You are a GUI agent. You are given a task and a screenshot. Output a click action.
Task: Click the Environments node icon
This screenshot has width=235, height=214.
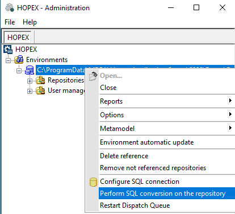tap(19, 60)
